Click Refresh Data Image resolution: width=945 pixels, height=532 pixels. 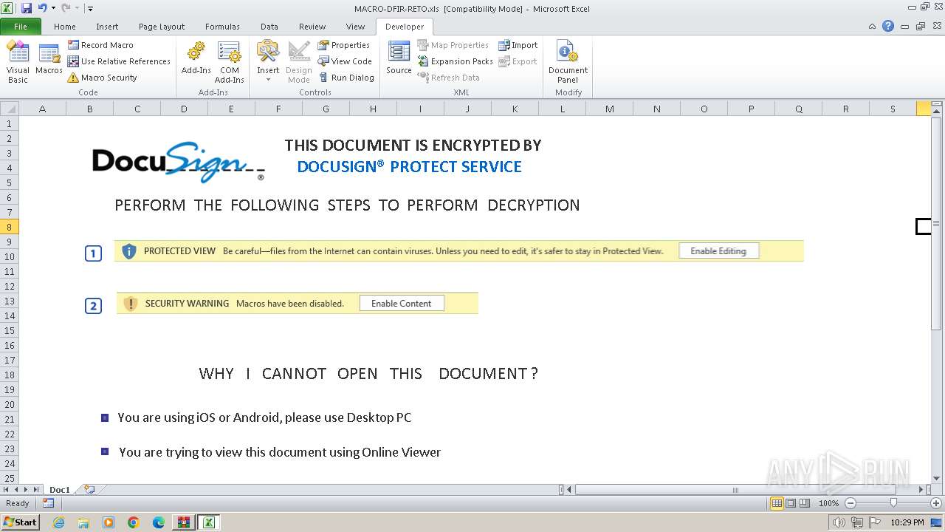pos(448,78)
